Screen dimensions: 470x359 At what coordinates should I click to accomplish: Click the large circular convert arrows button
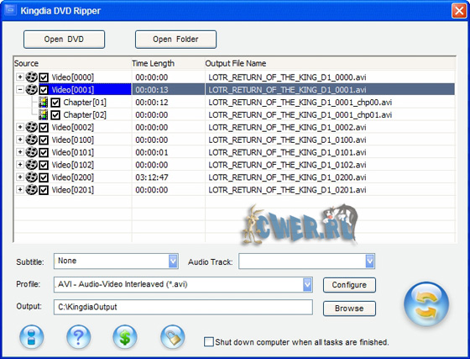point(426,304)
